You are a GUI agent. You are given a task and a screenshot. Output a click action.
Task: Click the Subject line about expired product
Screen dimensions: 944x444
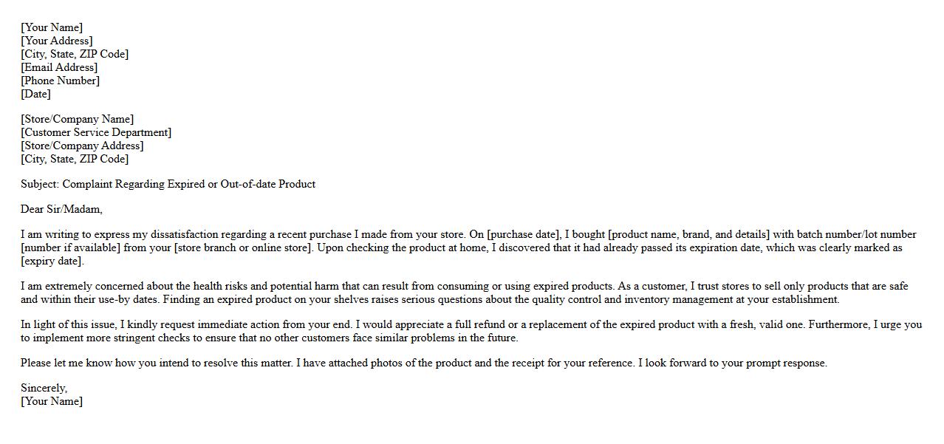(168, 184)
